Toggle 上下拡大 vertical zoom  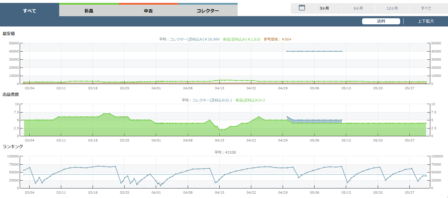pos(426,21)
